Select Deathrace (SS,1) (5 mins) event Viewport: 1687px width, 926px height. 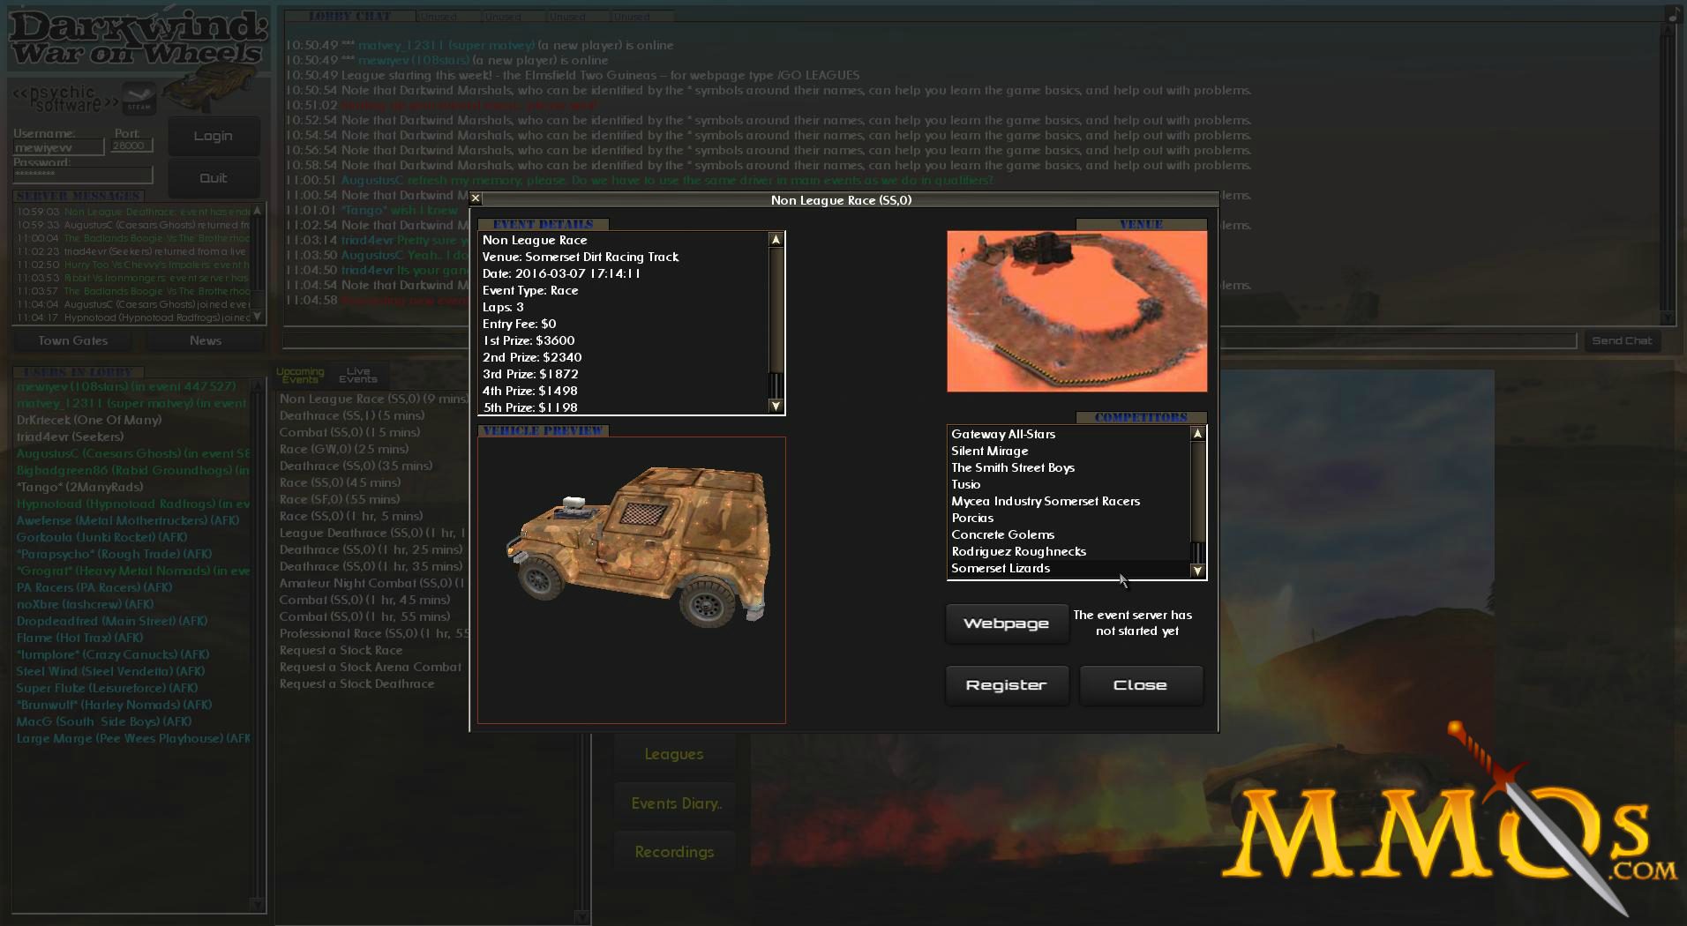pyautogui.click(x=352, y=415)
